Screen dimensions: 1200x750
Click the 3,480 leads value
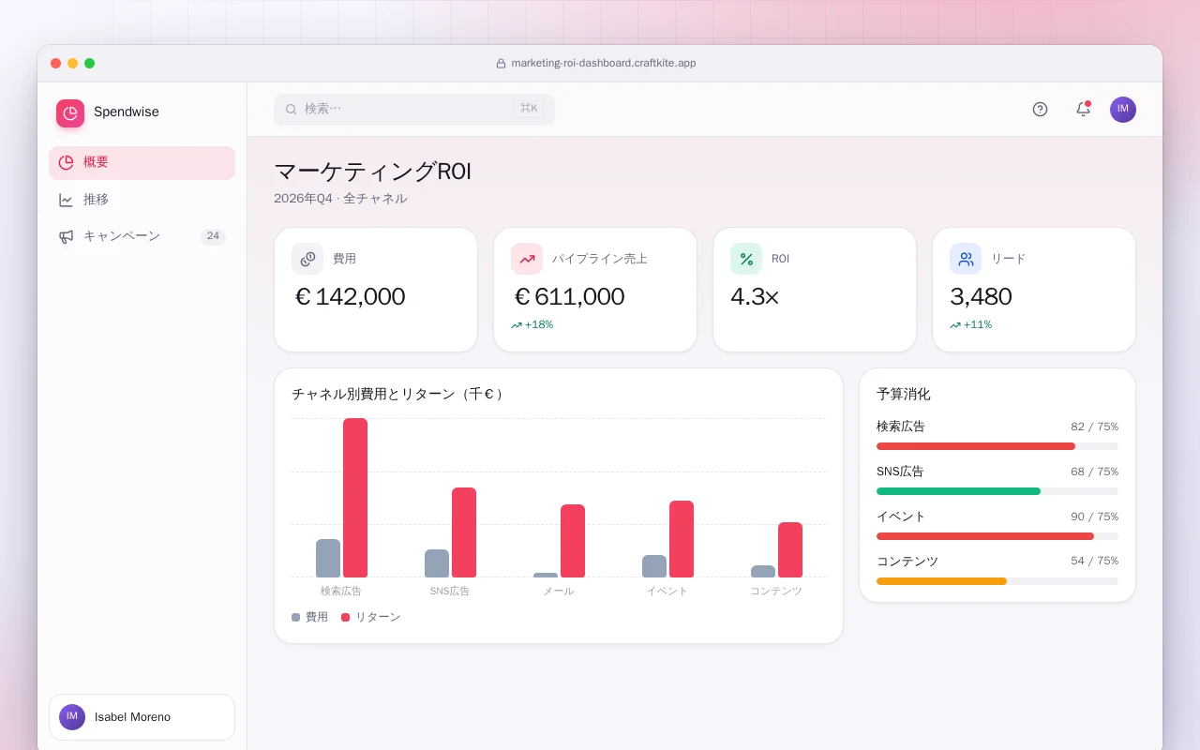(981, 297)
